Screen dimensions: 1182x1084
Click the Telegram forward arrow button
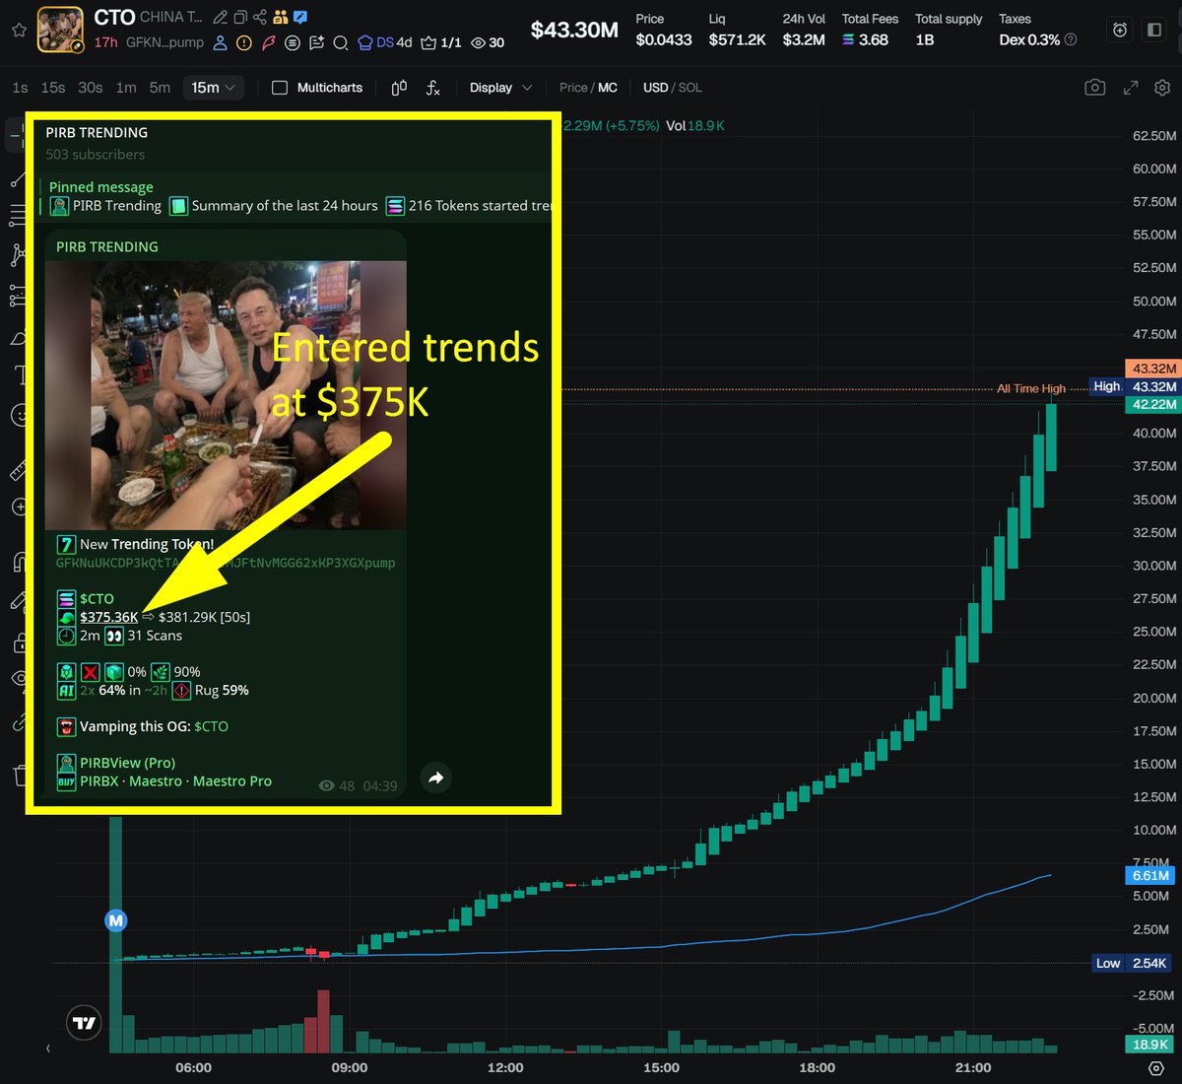click(435, 778)
